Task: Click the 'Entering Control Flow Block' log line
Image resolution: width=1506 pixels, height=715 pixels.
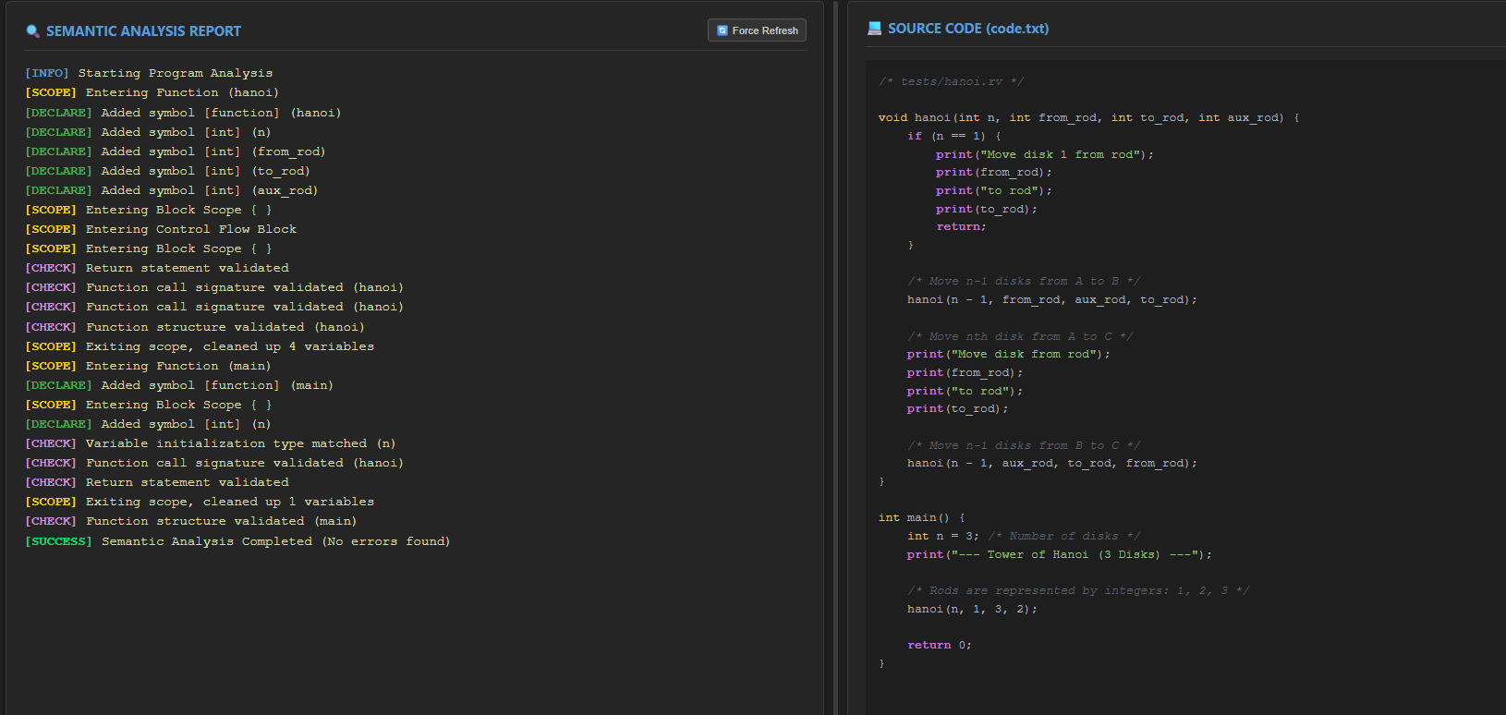Action: tap(161, 229)
